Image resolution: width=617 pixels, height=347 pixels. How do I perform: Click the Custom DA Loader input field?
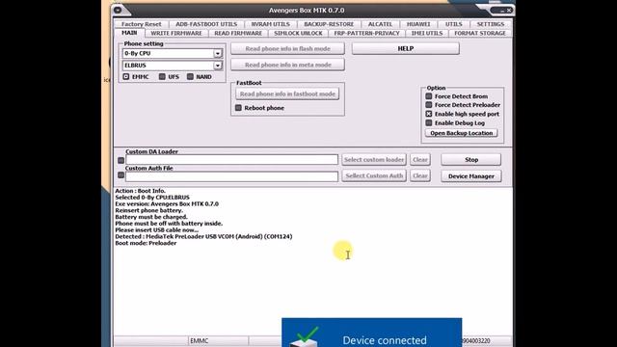(x=231, y=159)
